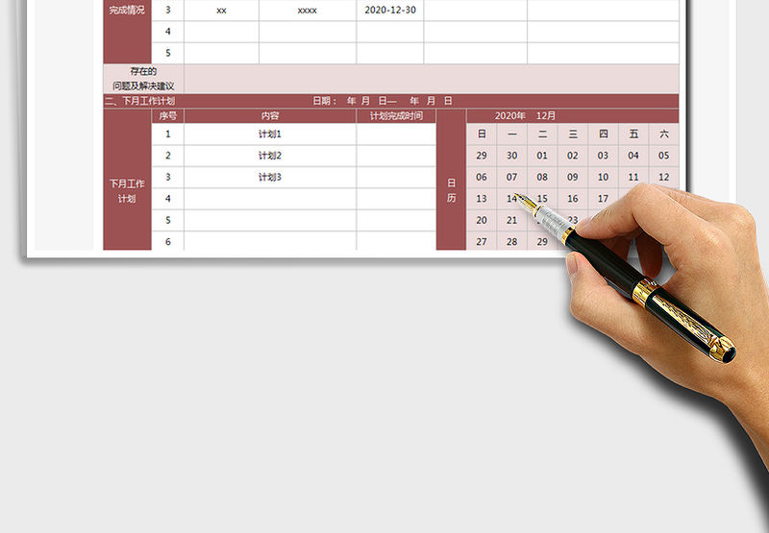Click the 二、下月工作计划 section header

(x=140, y=101)
